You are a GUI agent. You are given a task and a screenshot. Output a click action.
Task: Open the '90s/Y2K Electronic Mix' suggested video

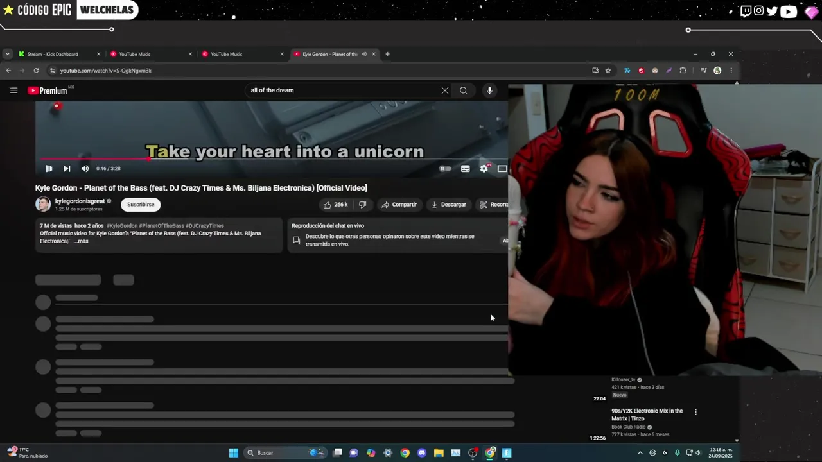pyautogui.click(x=647, y=415)
